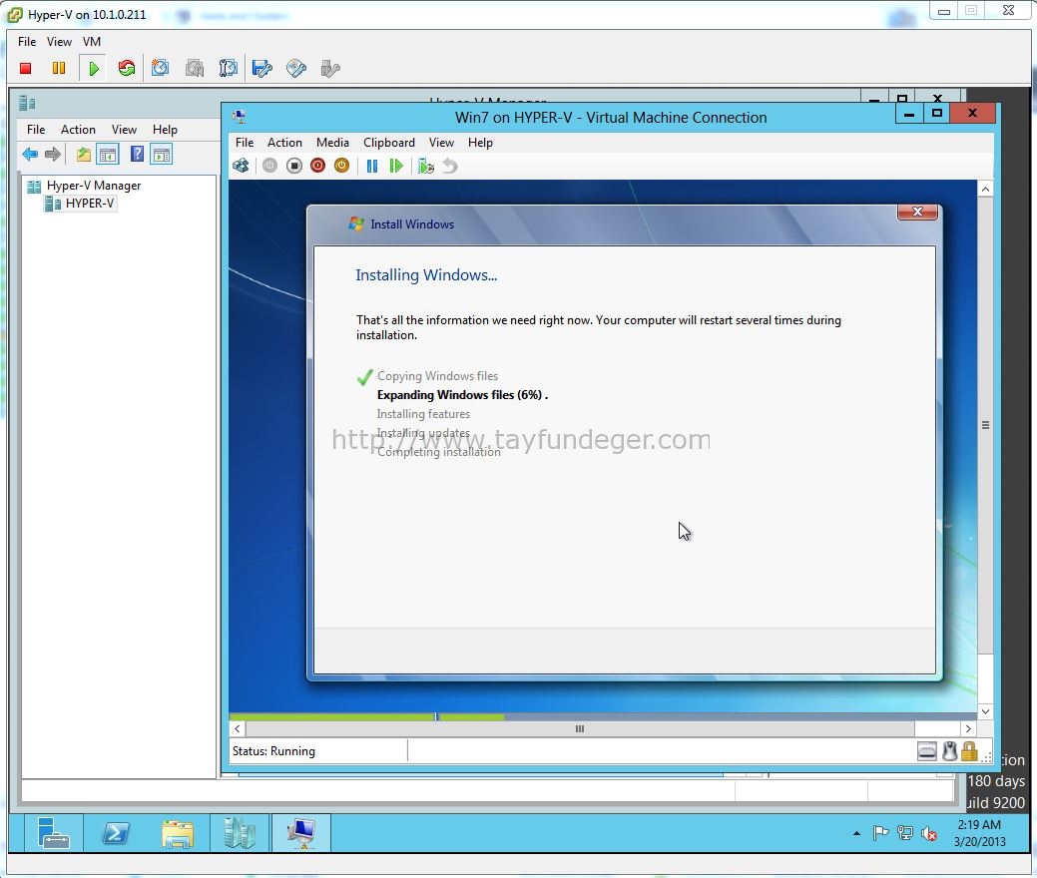
Task: Open Hyper-V Manager's View menu
Action: (124, 130)
